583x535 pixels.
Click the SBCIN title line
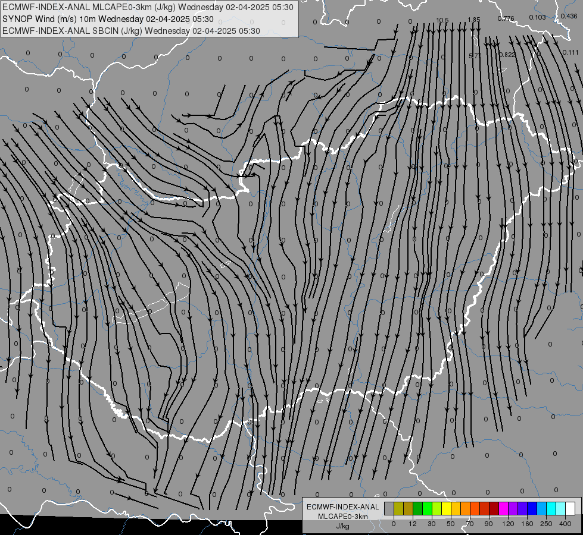(131, 31)
